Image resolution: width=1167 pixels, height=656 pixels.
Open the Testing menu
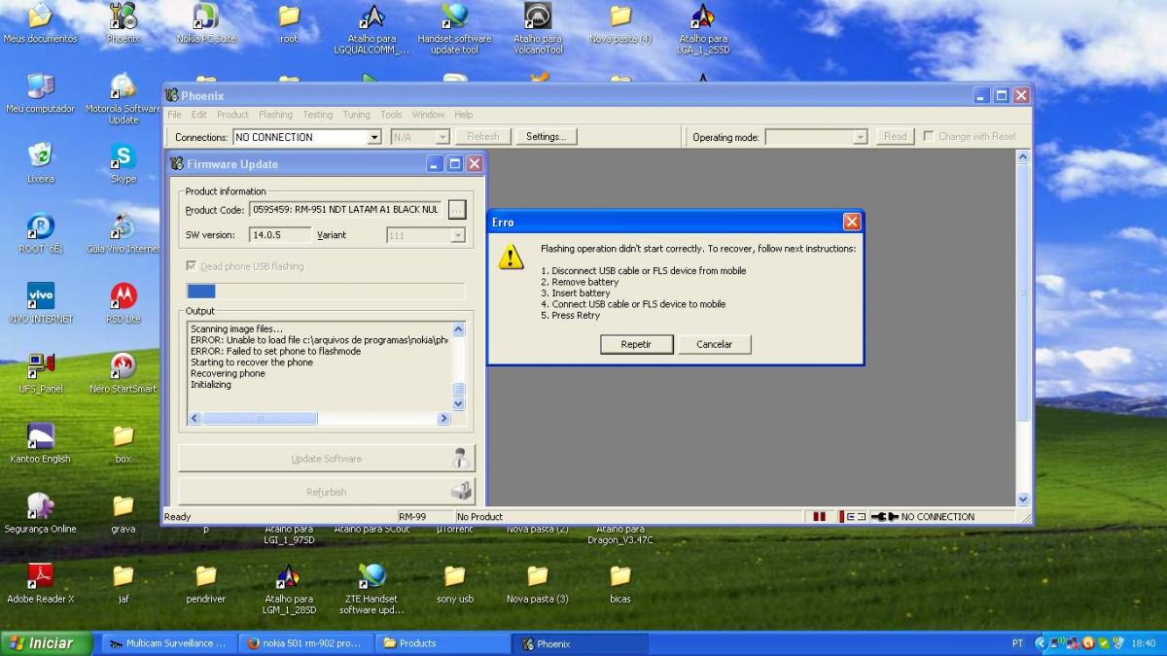coord(317,115)
